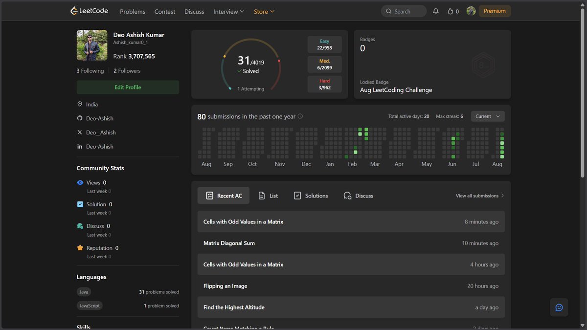This screenshot has width=587, height=330.
Task: Select the Hard 3/962 difficulty box
Action: pyautogui.click(x=325, y=84)
